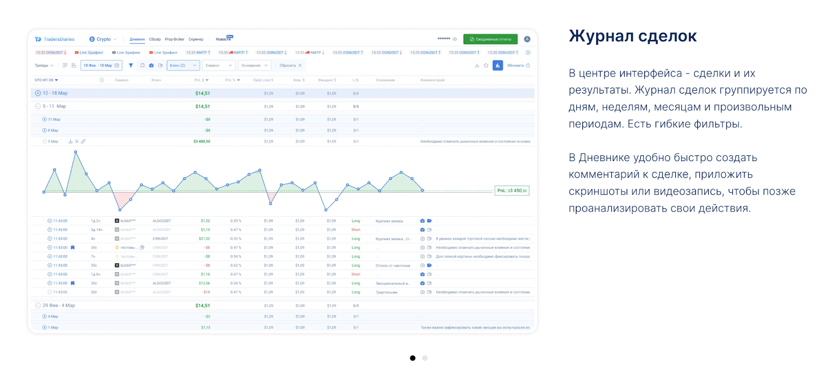Click the green Ежедневные отчеты button
This screenshot has width=824, height=389.
[x=490, y=39]
